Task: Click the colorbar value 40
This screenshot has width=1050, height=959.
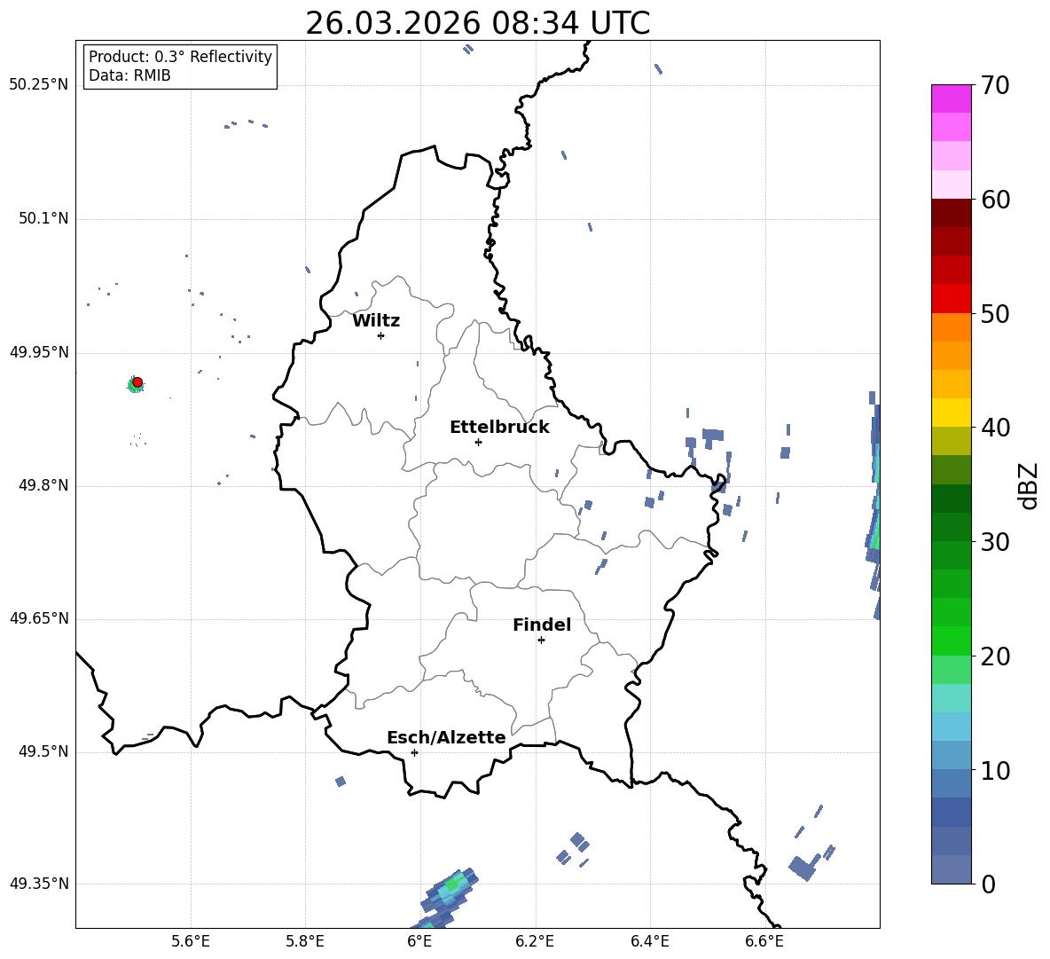Action: click(994, 428)
